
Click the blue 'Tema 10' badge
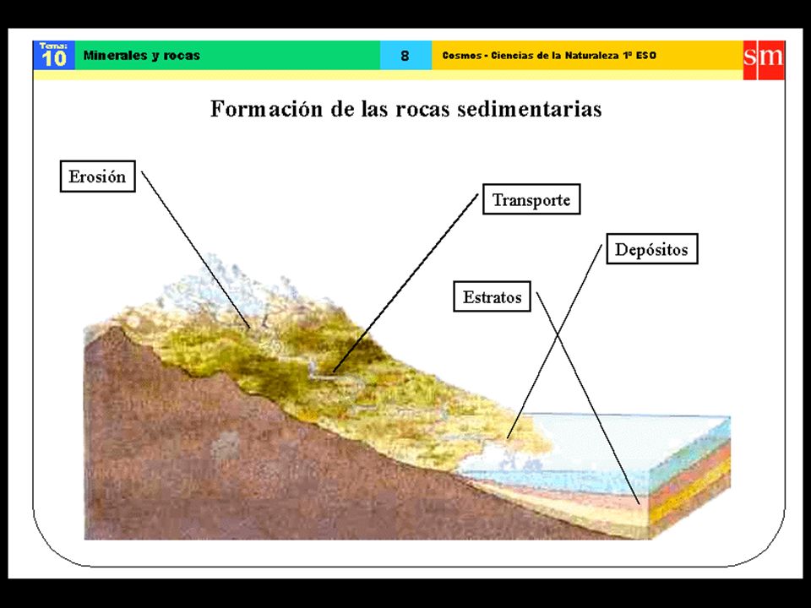[54, 56]
